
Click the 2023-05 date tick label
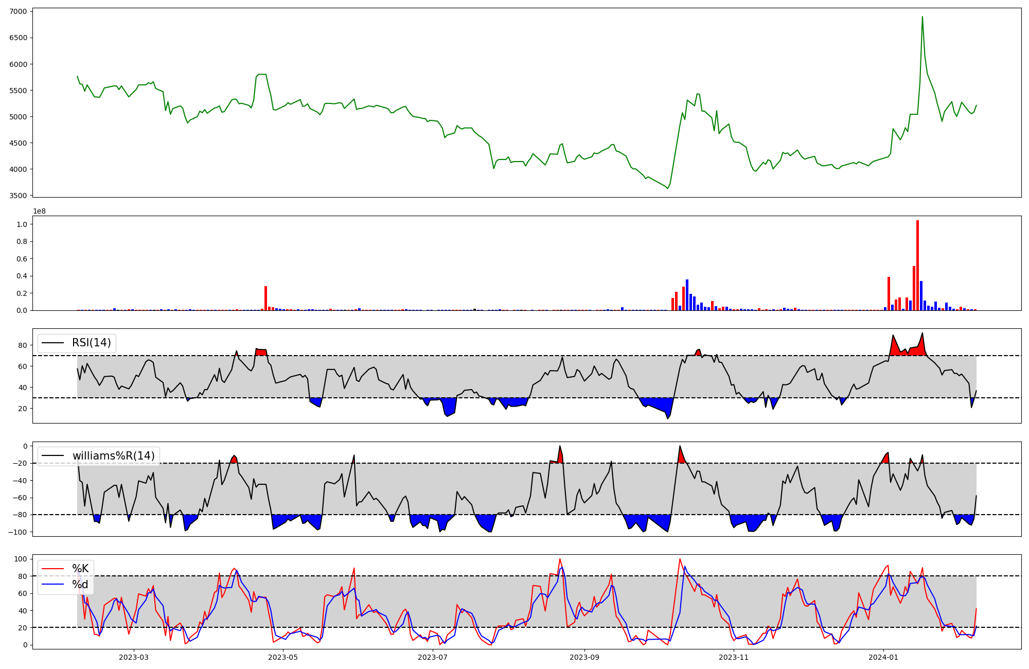(x=283, y=657)
